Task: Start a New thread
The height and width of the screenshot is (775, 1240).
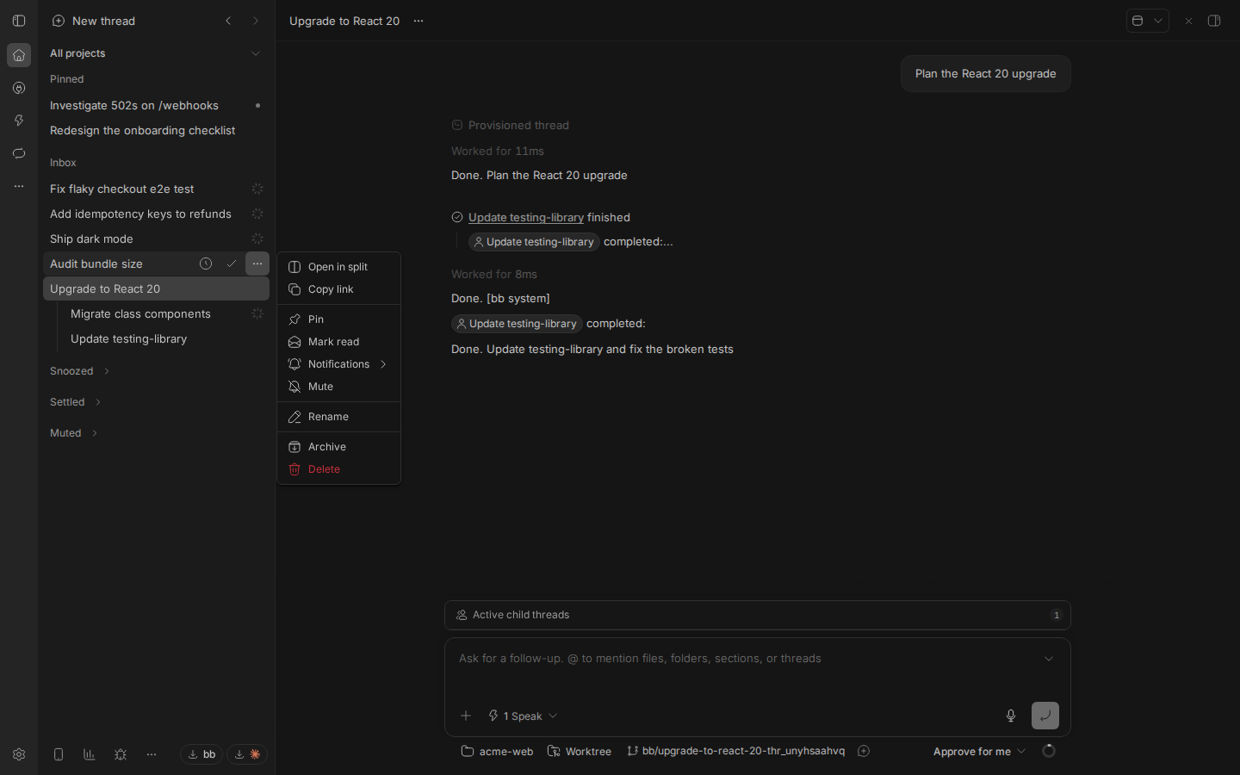Action: coord(94,21)
